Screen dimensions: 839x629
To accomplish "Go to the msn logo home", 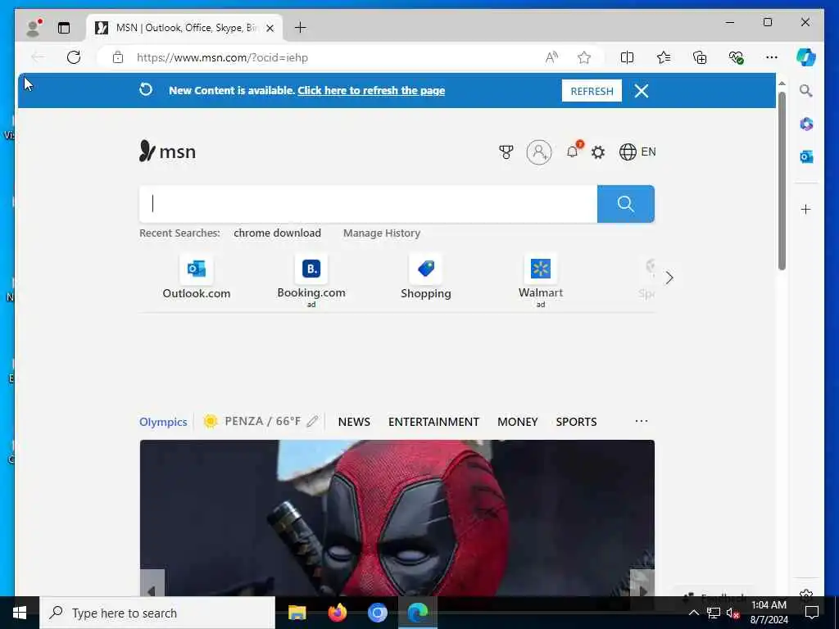I will (x=167, y=152).
